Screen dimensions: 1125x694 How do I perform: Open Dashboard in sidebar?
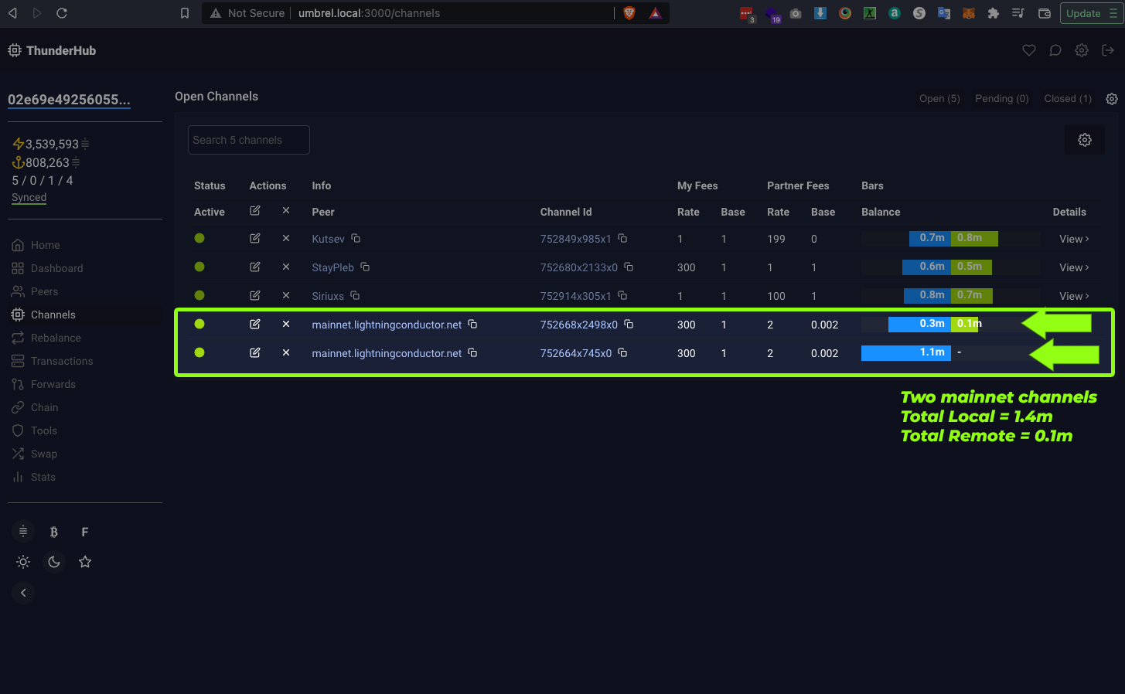(47, 268)
